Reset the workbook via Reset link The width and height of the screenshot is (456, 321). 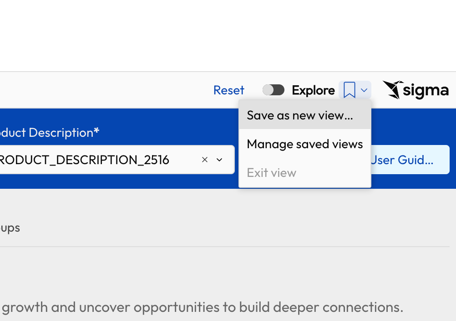[229, 90]
